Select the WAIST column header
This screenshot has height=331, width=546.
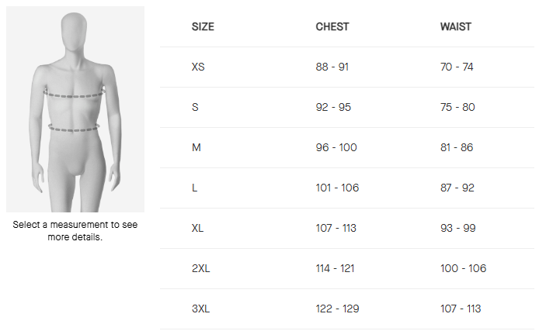[456, 26]
